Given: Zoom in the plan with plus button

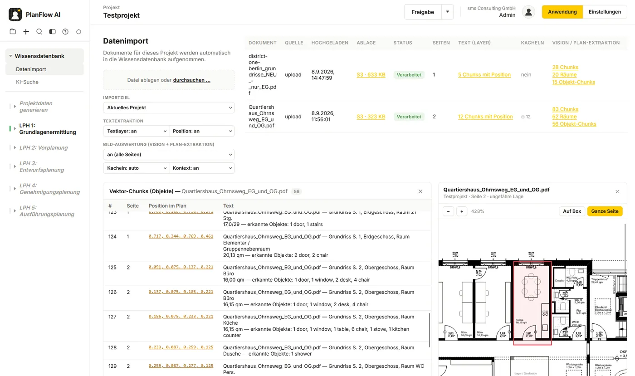Looking at the screenshot, I should pyautogui.click(x=462, y=211).
